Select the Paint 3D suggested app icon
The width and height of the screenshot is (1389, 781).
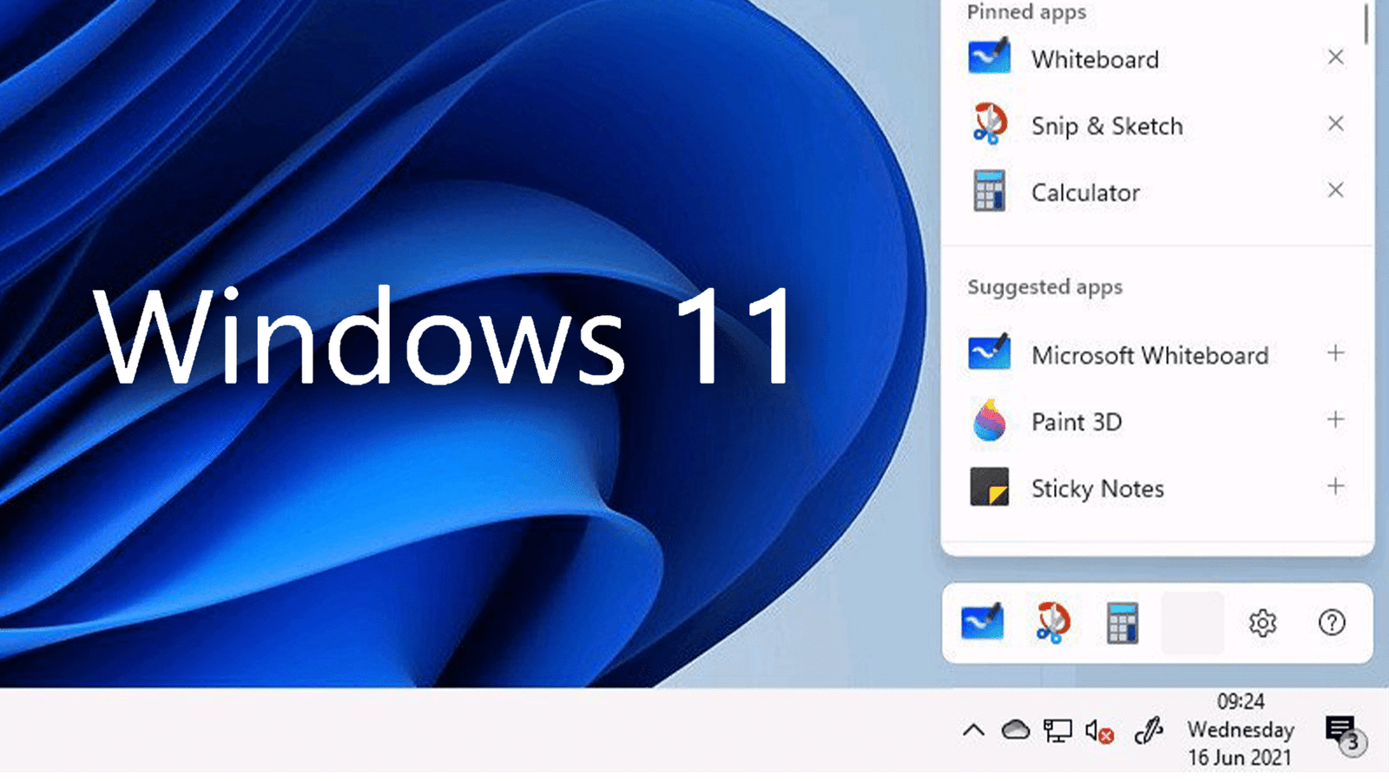pyautogui.click(x=990, y=422)
